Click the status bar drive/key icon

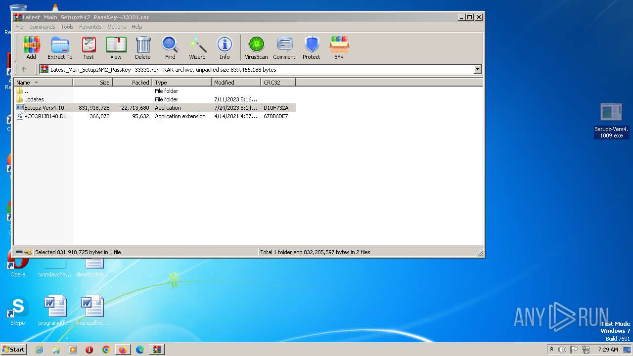tap(23, 252)
